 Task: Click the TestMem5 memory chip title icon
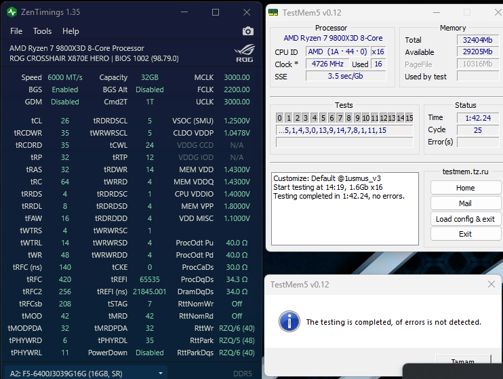273,12
